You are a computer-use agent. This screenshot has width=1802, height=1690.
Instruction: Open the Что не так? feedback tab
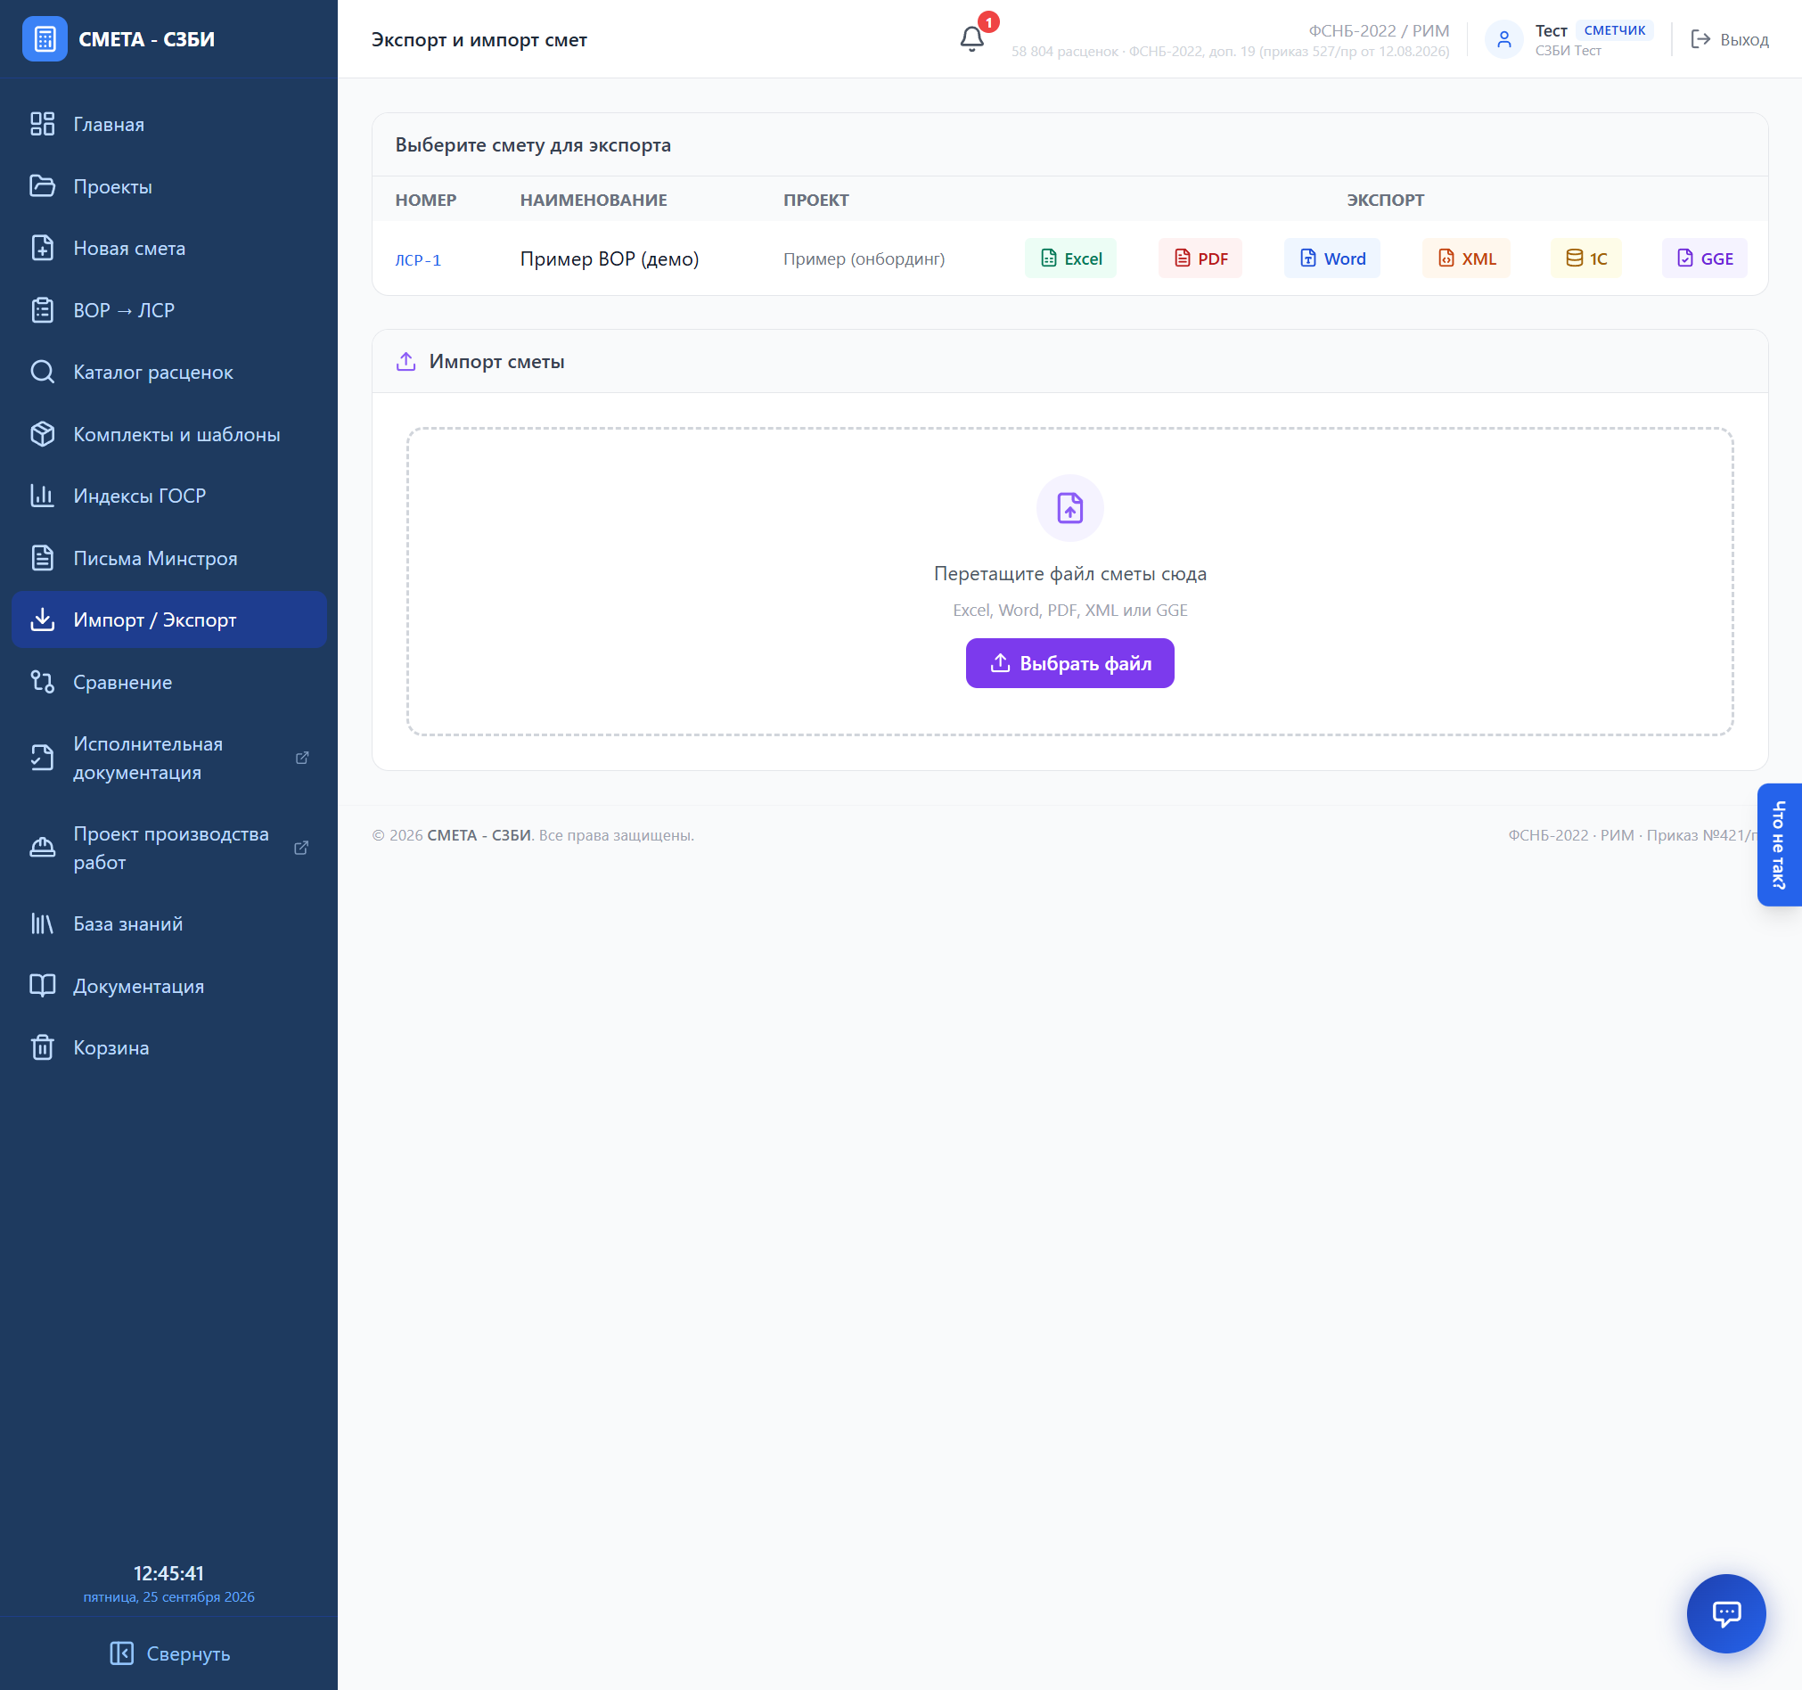(x=1780, y=844)
